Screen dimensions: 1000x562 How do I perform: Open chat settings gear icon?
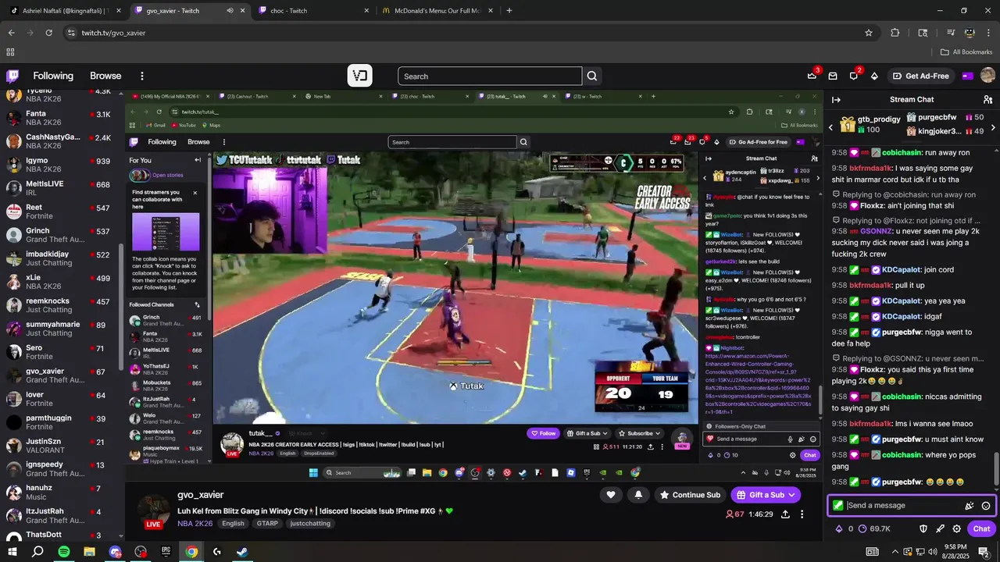[x=956, y=528]
